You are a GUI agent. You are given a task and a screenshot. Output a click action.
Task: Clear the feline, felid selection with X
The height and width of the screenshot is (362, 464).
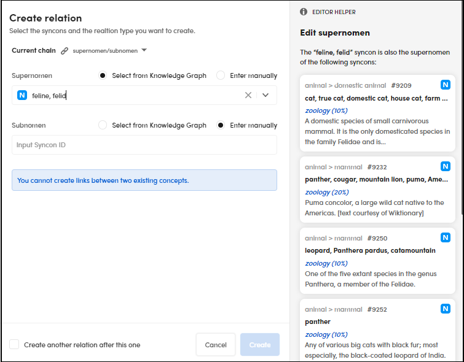(x=248, y=95)
